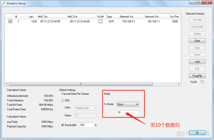This screenshot has height=140, width=214.
Task: Click MAC destination cell 00:11:22:33:44:66
Action: click(80, 21)
